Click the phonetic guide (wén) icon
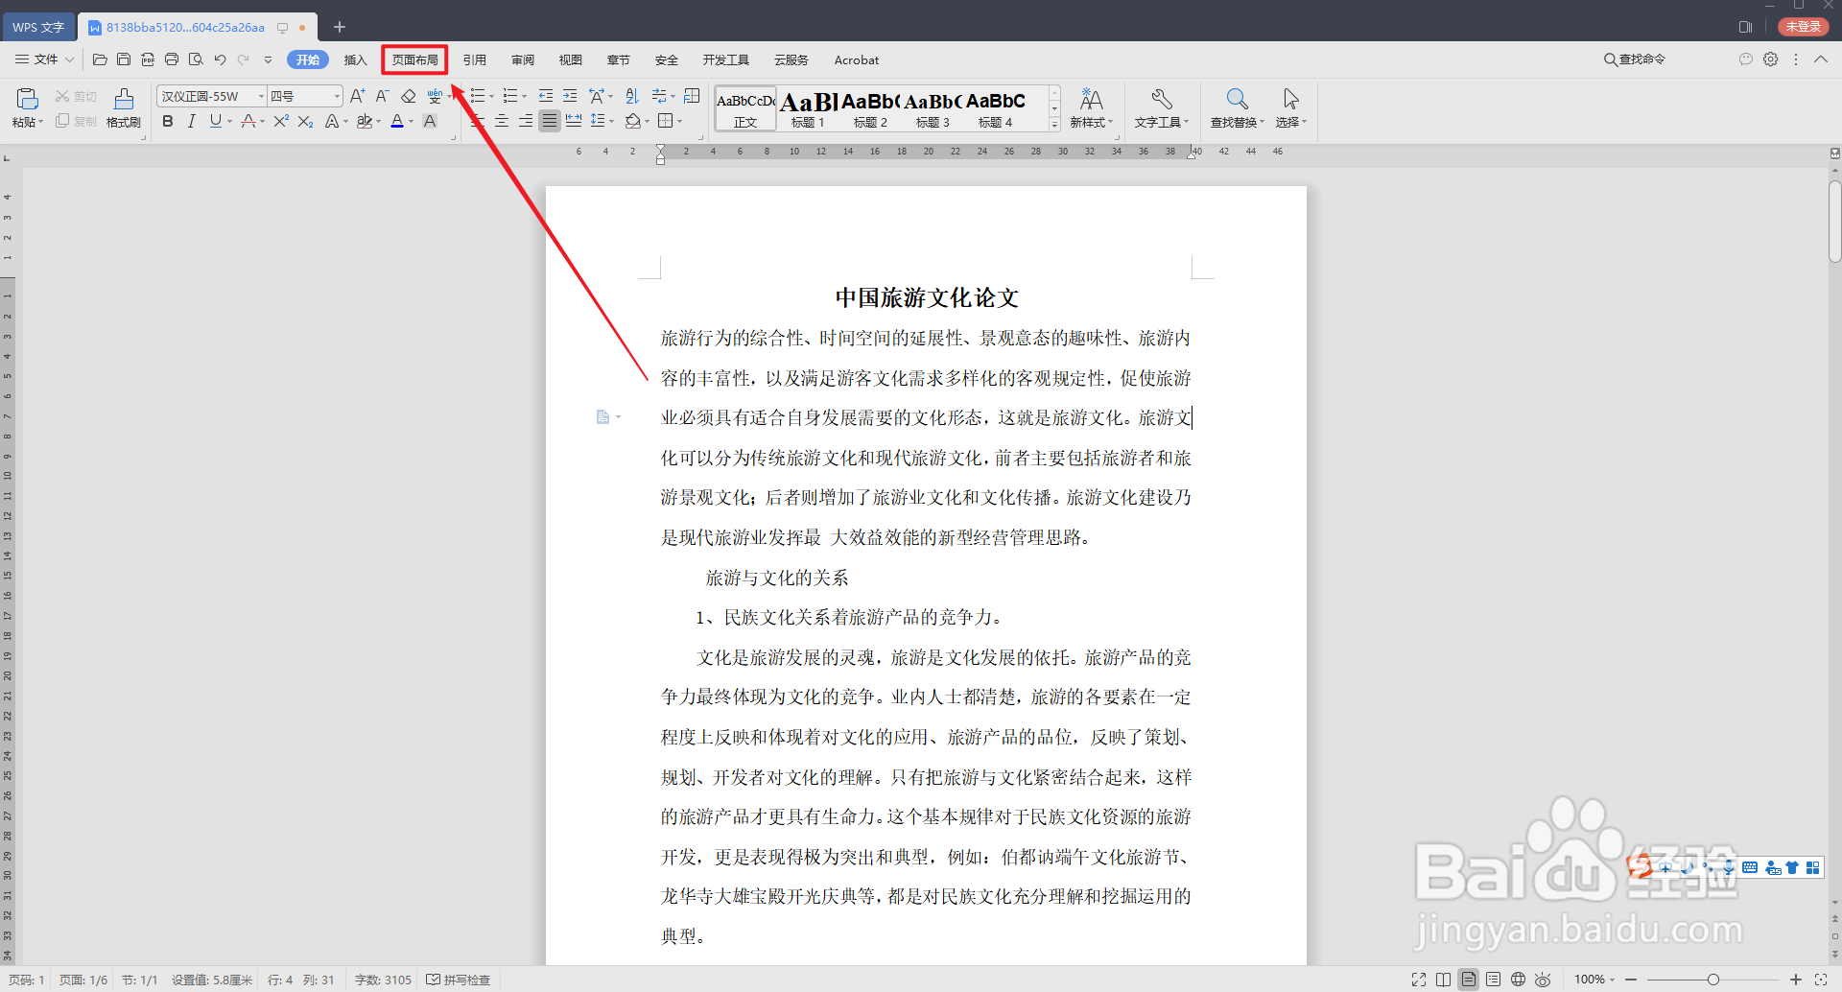The image size is (1842, 992). pos(435,96)
